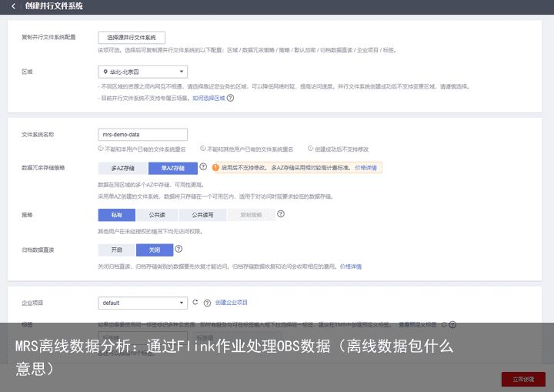The image size is (554, 392).
Task: Click the disabled copy policy option
Action: coord(251,215)
